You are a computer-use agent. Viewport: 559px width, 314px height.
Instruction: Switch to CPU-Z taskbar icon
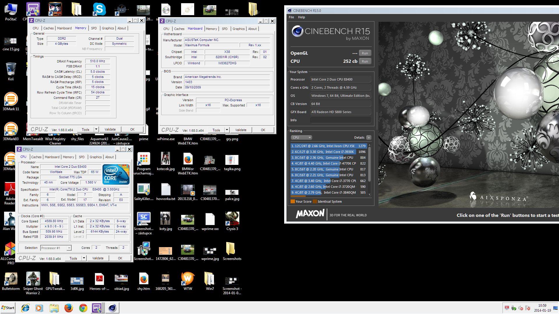pyautogui.click(x=97, y=308)
